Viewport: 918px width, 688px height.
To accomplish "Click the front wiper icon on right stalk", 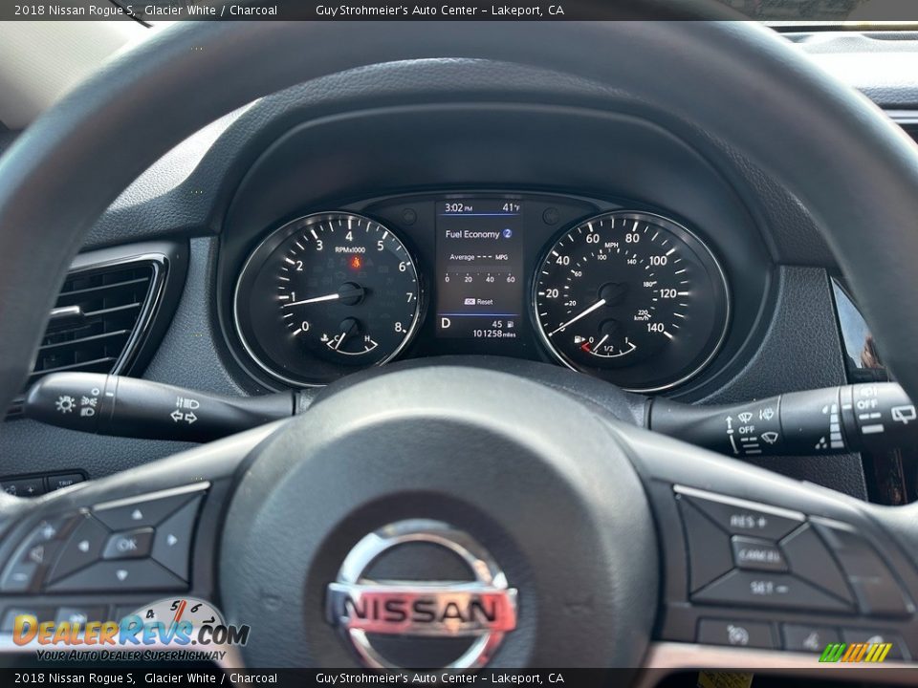I will [x=769, y=437].
